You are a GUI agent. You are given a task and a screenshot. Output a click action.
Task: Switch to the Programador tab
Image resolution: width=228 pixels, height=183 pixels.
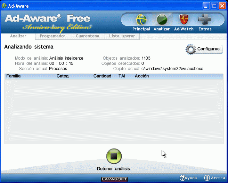[52, 36]
